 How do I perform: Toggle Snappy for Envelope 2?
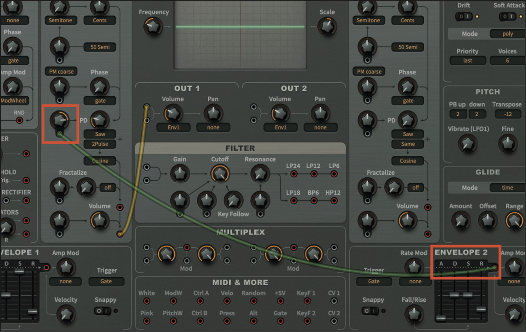pyautogui.click(x=371, y=311)
